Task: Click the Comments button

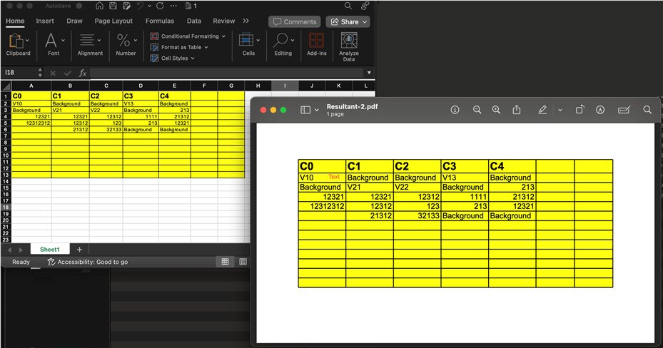Action: pyautogui.click(x=294, y=22)
